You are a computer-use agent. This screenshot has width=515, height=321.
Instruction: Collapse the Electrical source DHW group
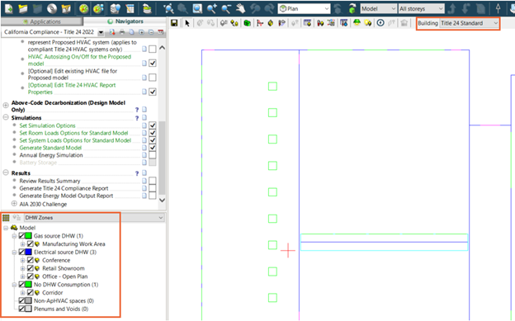14,252
